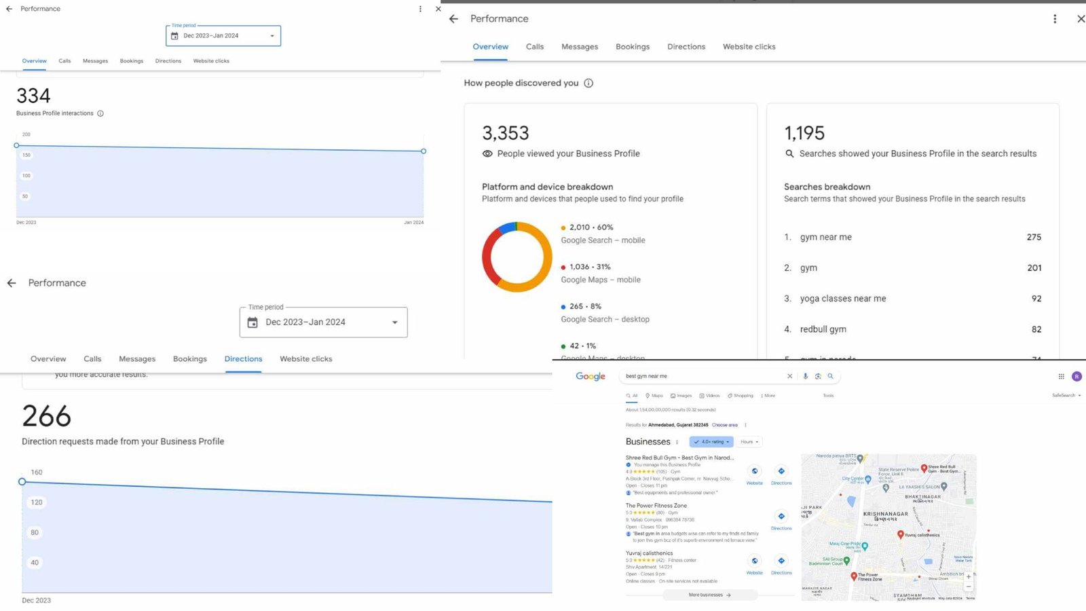The image size is (1086, 611).
Task: Select Calls tab in 334 interactions panel
Action: (x=64, y=61)
